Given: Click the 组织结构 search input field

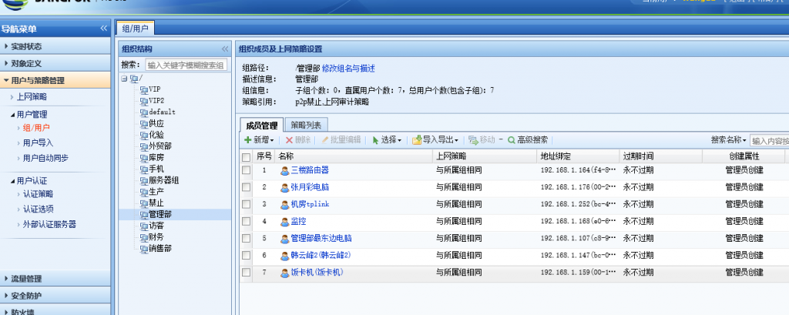Looking at the screenshot, I should click(185, 65).
